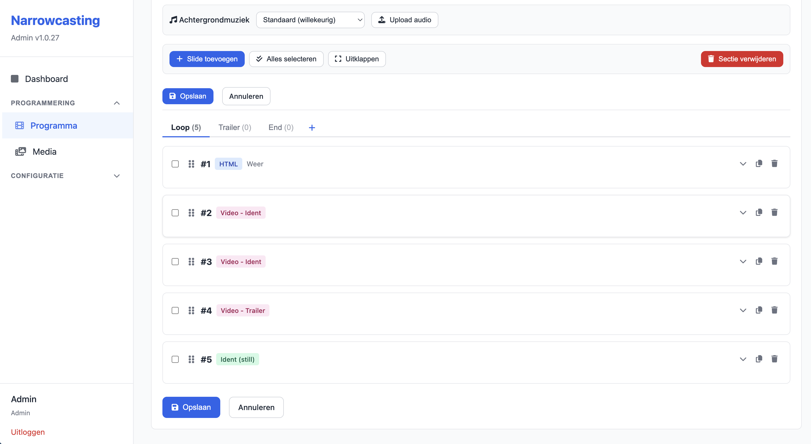Check the checkbox for slide #1 Weer
The height and width of the screenshot is (444, 811).
point(175,164)
